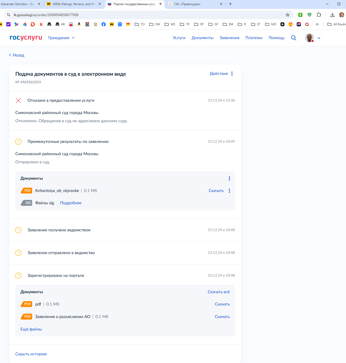Open the MD bookmarks folder
Image resolution: width=346 pixels, height=363 pixels.
(271, 24)
